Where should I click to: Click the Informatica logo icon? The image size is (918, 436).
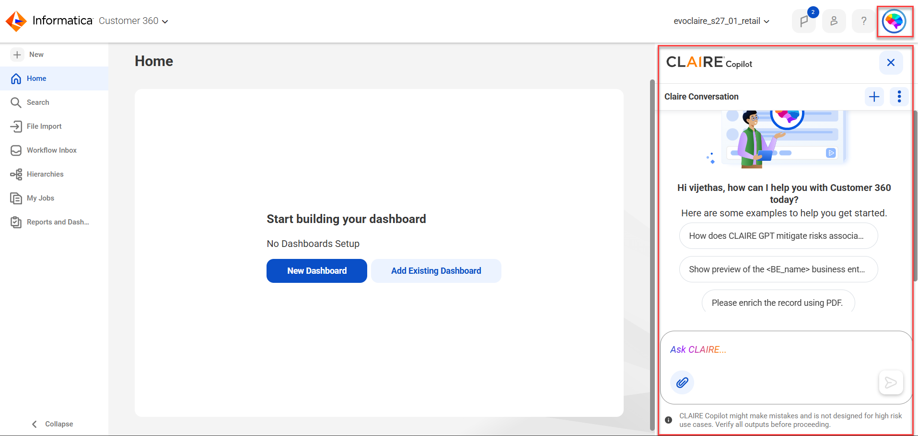pyautogui.click(x=16, y=21)
